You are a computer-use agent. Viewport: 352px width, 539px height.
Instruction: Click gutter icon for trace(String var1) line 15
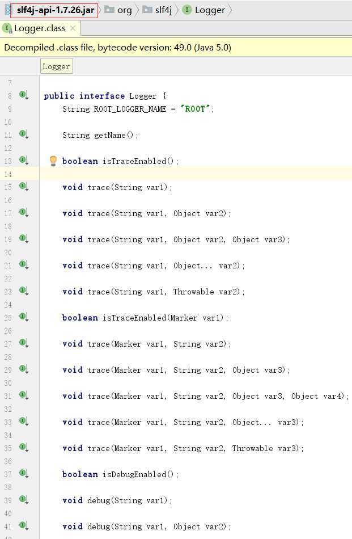pos(24,186)
